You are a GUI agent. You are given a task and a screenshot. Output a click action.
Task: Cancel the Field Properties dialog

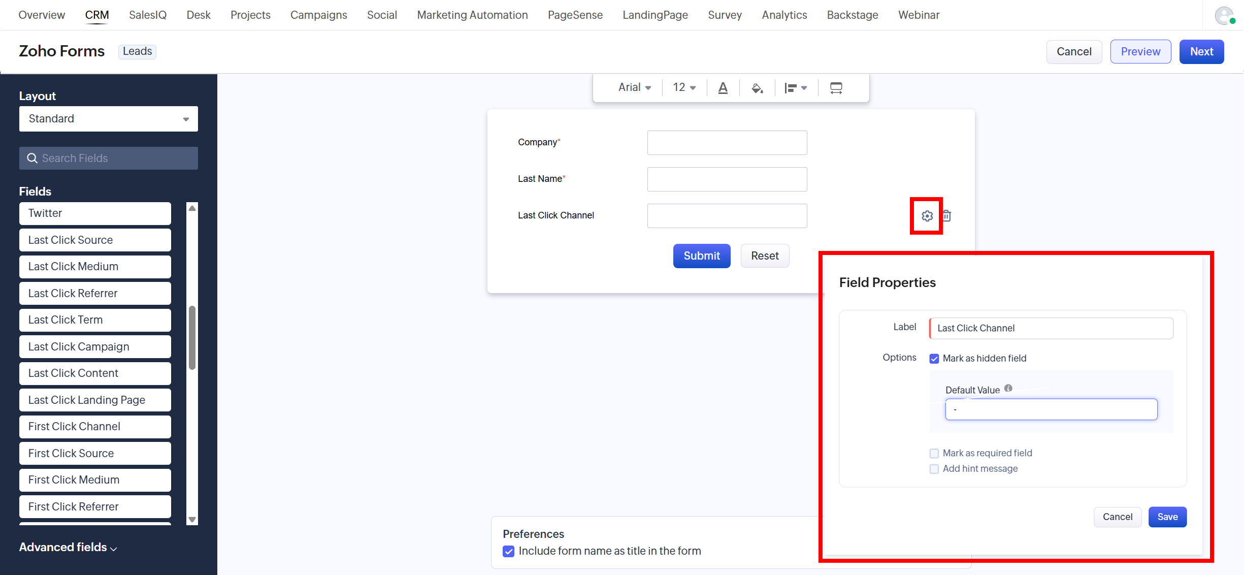pyautogui.click(x=1118, y=517)
